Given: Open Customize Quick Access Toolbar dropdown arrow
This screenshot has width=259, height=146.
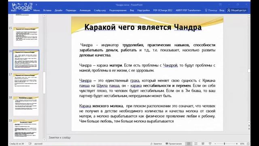Looking at the screenshot, I should pos(36,4).
